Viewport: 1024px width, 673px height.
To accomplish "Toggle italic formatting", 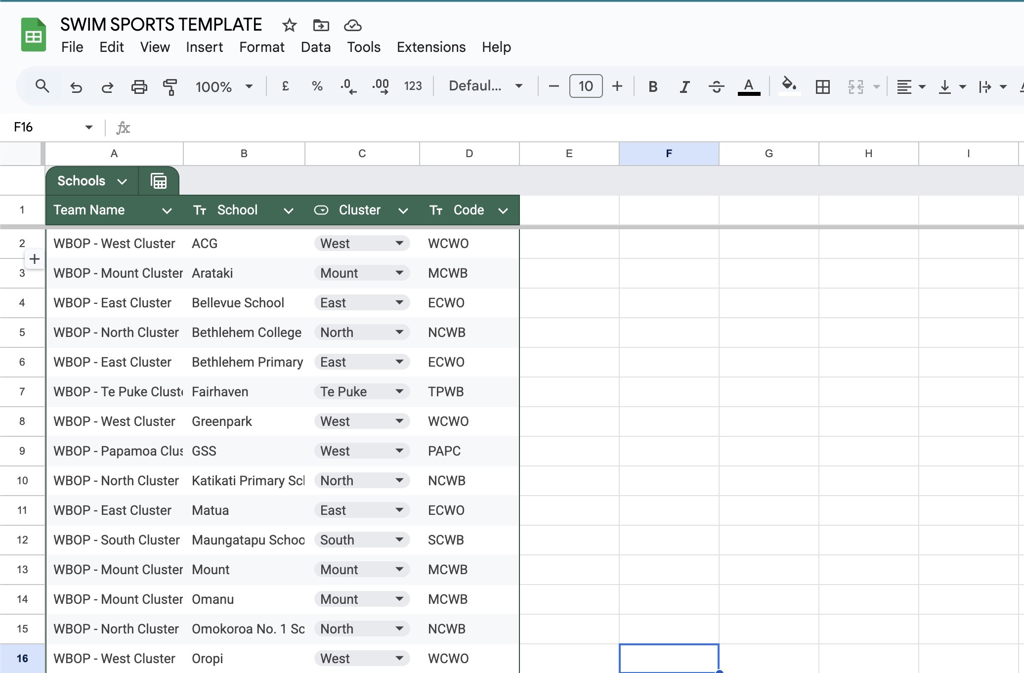I will pyautogui.click(x=684, y=87).
